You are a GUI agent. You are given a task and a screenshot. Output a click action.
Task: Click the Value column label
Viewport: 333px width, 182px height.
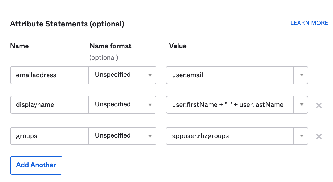178,46
